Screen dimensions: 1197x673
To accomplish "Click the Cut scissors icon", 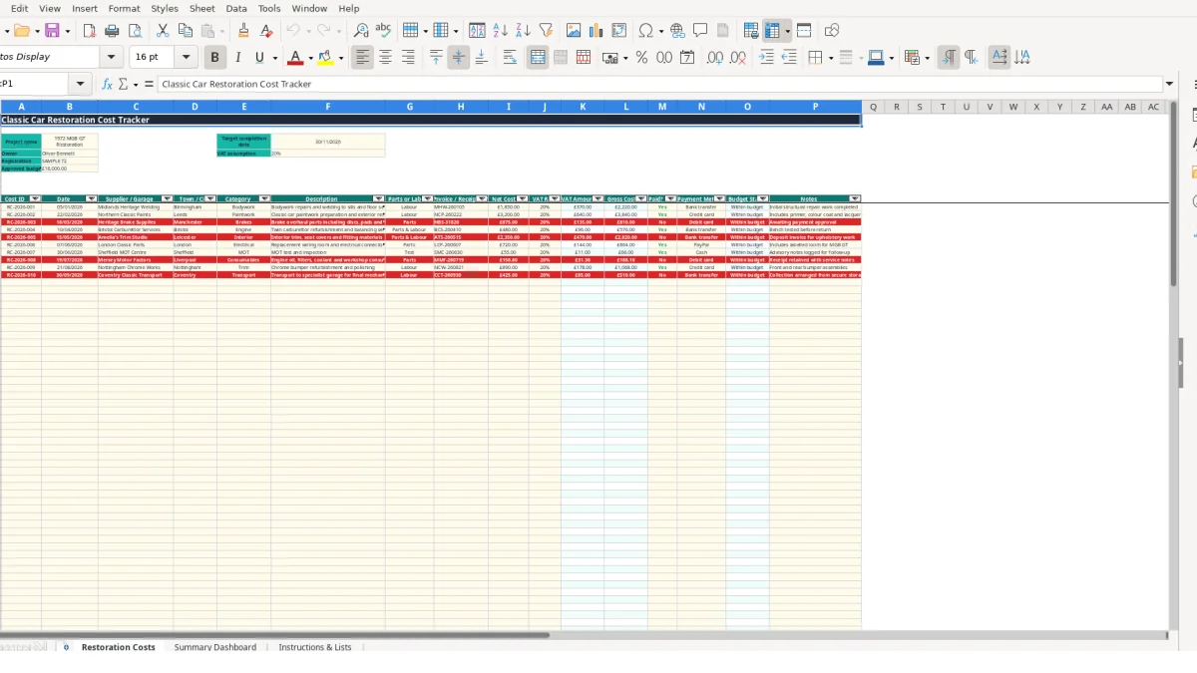I will pos(163,31).
